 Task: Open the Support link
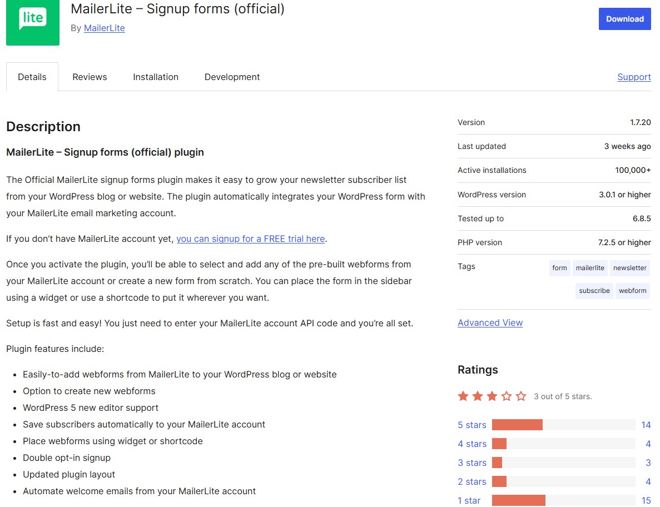point(634,77)
